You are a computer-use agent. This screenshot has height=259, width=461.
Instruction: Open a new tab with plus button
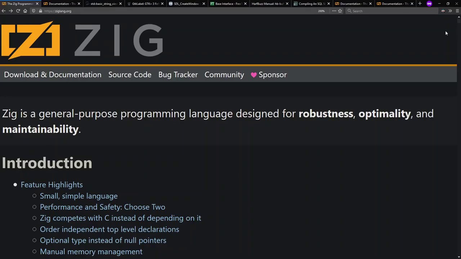pos(420,4)
